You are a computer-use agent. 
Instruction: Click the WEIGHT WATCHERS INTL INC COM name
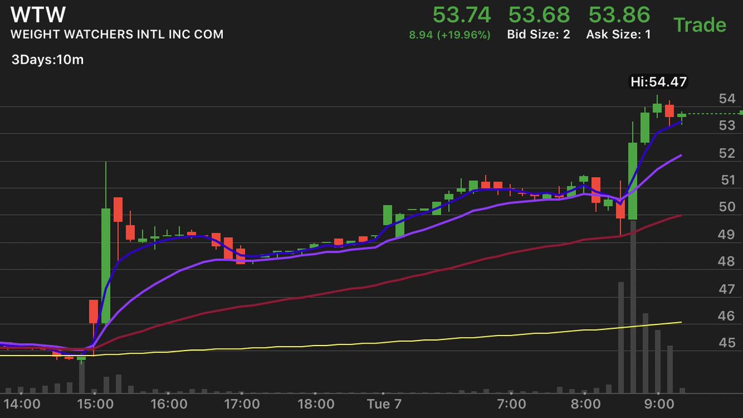click(117, 34)
